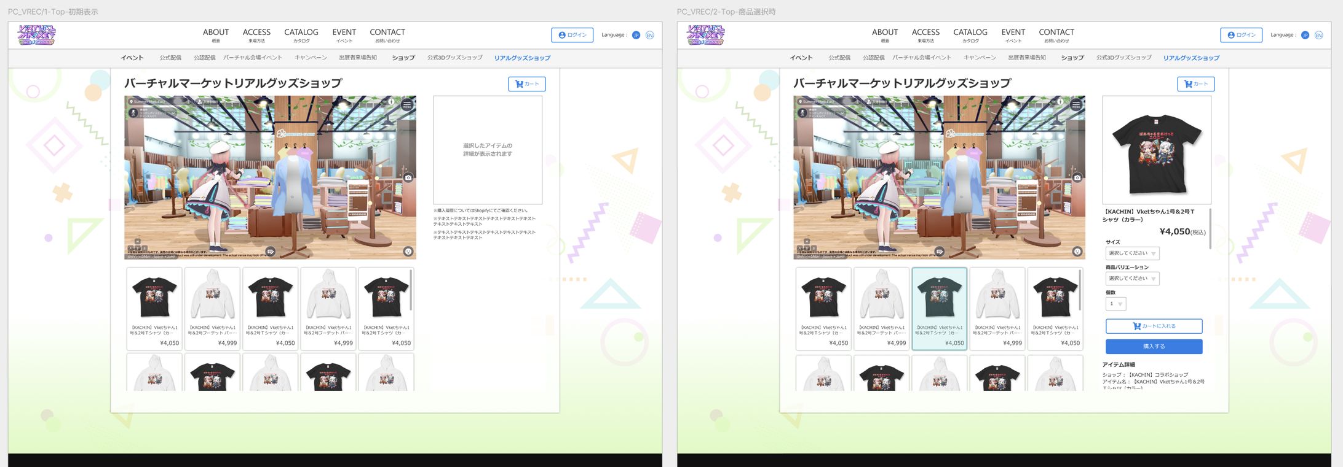
Task: Open the MENU hamburger icon in right mockup's 3D view
Action: click(x=1076, y=105)
